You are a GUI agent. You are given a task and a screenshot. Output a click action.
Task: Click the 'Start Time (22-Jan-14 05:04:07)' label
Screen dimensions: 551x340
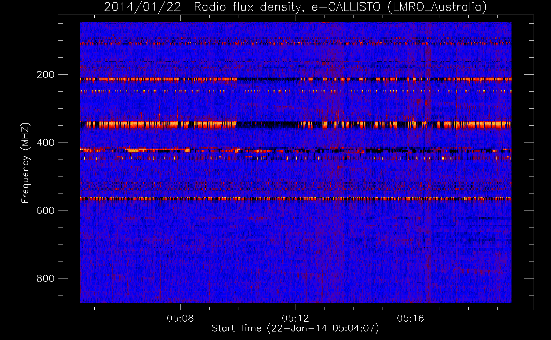295,328
